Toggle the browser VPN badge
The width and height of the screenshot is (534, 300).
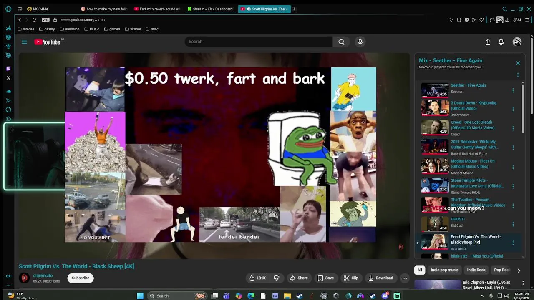(45, 20)
